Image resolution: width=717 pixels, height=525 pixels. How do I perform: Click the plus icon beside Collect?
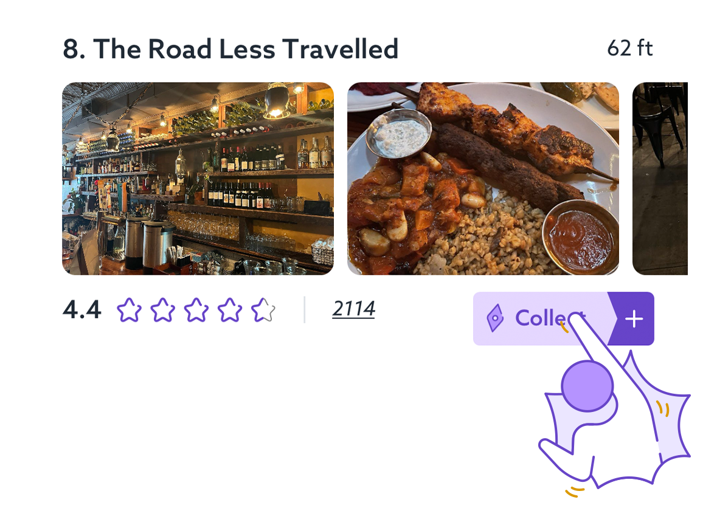(x=634, y=318)
